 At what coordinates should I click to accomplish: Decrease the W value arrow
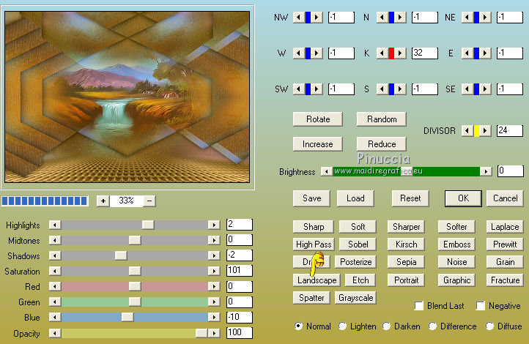(299, 53)
